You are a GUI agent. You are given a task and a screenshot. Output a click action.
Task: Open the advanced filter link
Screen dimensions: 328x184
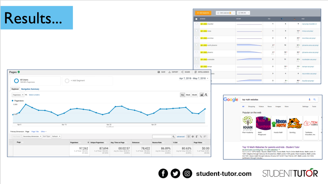pos(181,137)
